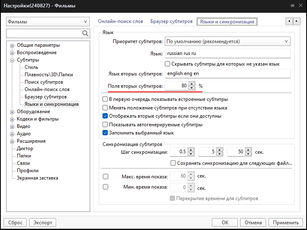307x230 pixels.
Task: Expand the 'Воспроизведение' tree node
Action: point(12,53)
